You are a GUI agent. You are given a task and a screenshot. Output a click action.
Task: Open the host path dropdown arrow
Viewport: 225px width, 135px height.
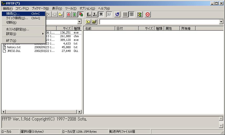pos(221,22)
